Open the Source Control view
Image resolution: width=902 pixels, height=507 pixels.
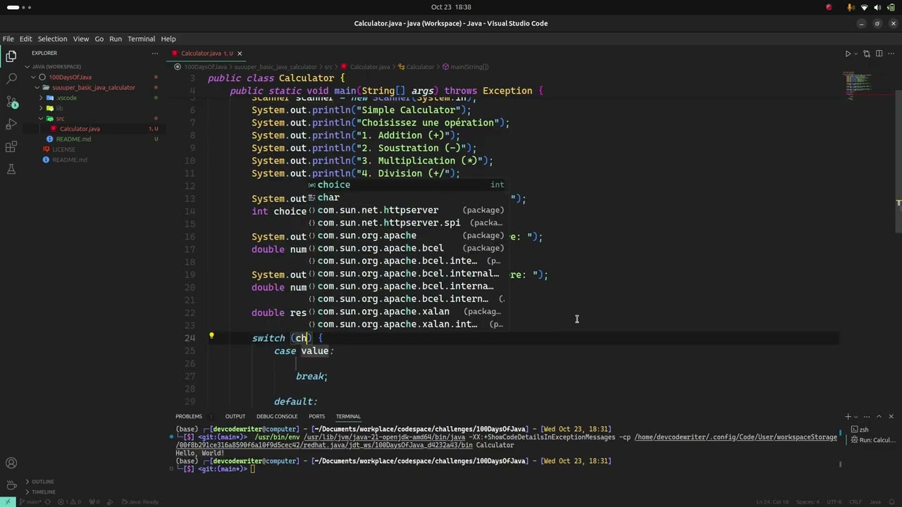click(11, 101)
